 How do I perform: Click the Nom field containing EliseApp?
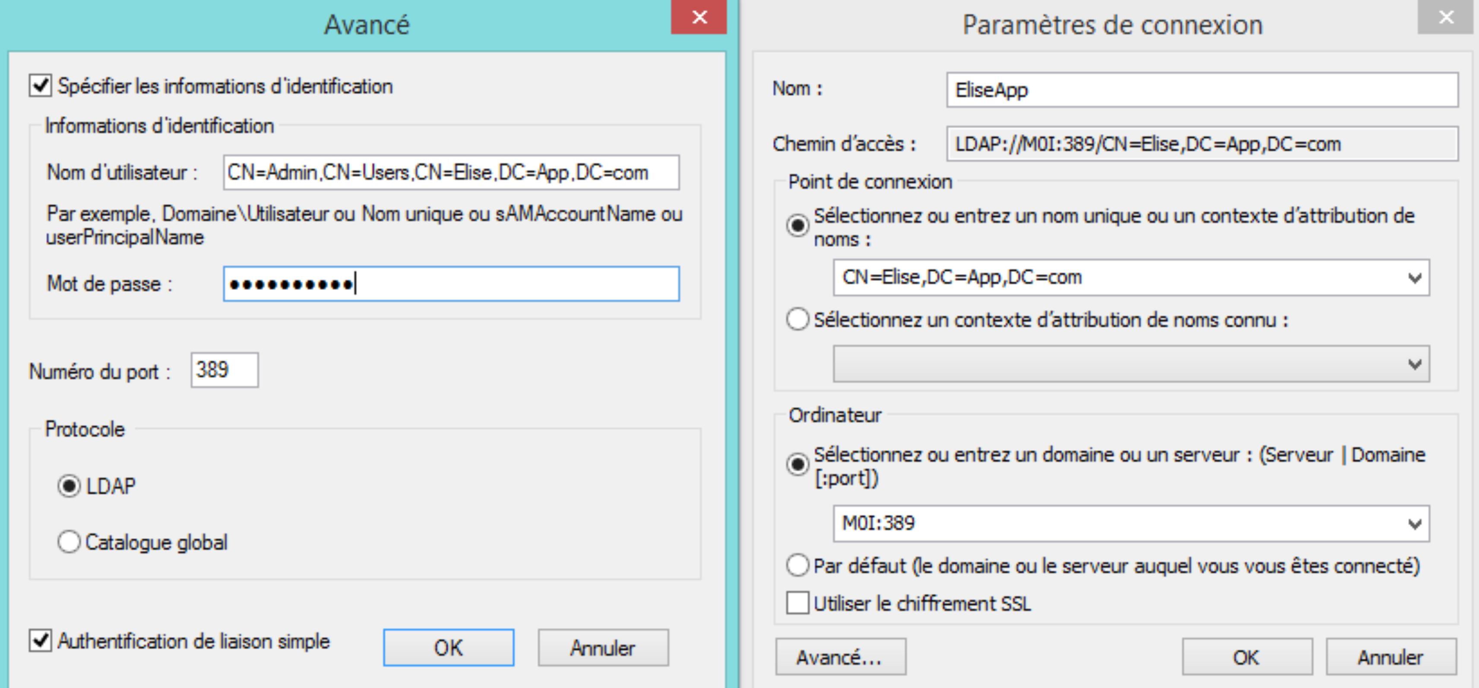(x=1202, y=90)
